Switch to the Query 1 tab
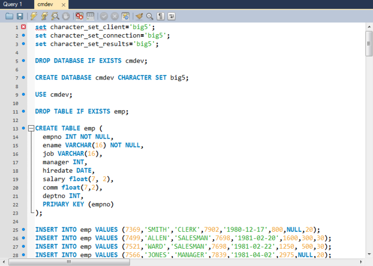 pyautogui.click(x=13, y=4)
